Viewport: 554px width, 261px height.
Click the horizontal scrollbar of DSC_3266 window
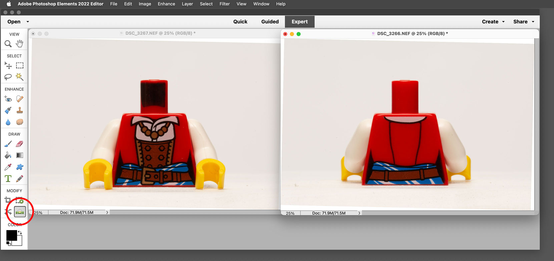[x=448, y=213]
